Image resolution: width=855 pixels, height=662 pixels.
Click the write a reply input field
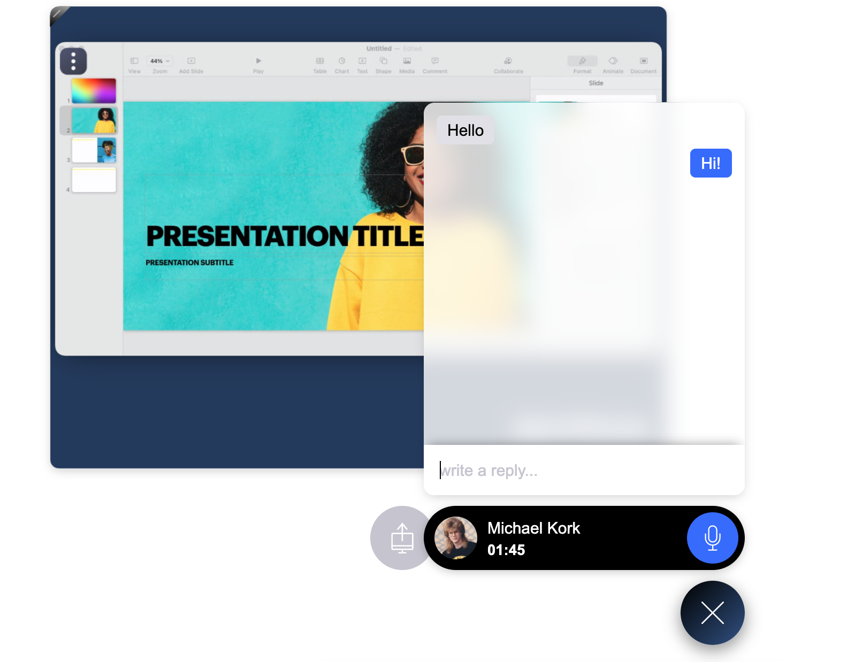(583, 471)
